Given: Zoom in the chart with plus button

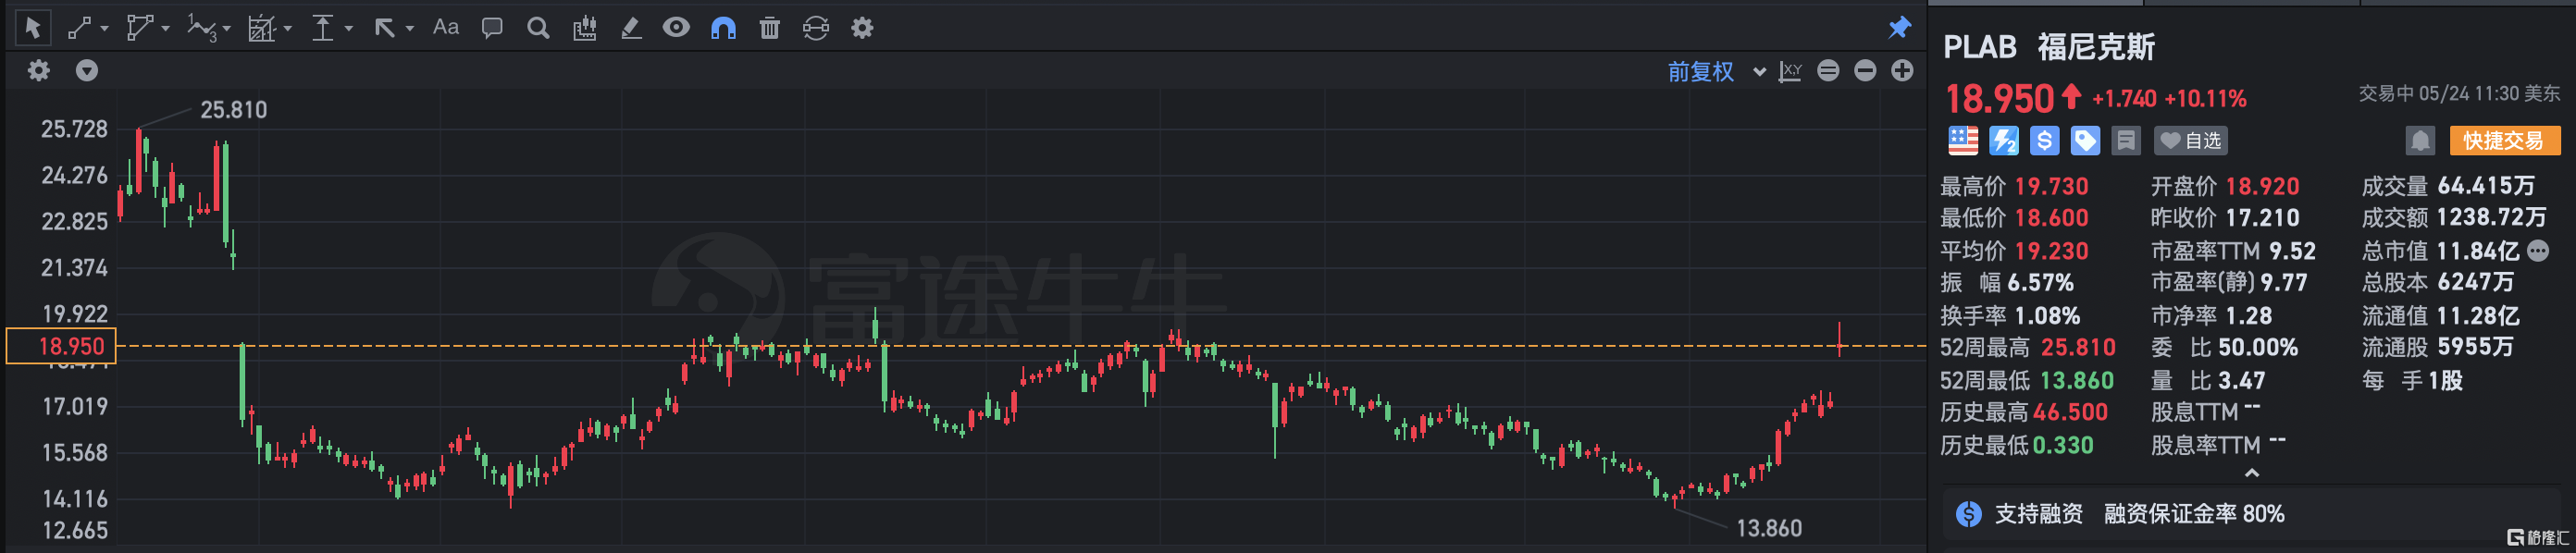Looking at the screenshot, I should point(1902,71).
